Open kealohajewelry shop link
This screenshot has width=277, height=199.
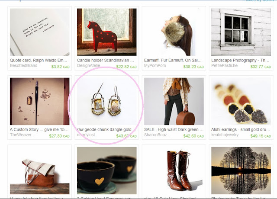pos(225,135)
